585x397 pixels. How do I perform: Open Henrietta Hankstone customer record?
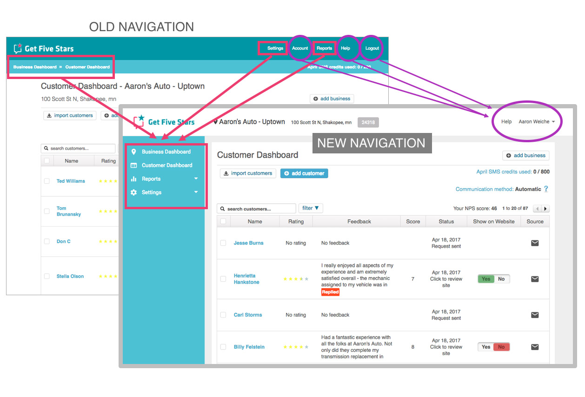246,279
